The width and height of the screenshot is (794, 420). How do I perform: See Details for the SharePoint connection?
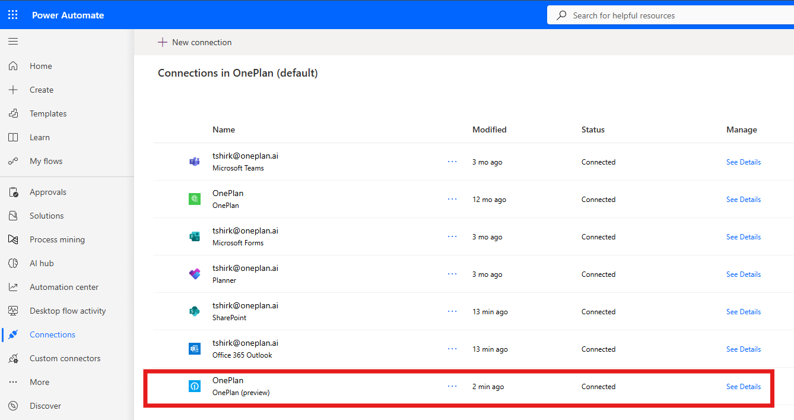[743, 312]
